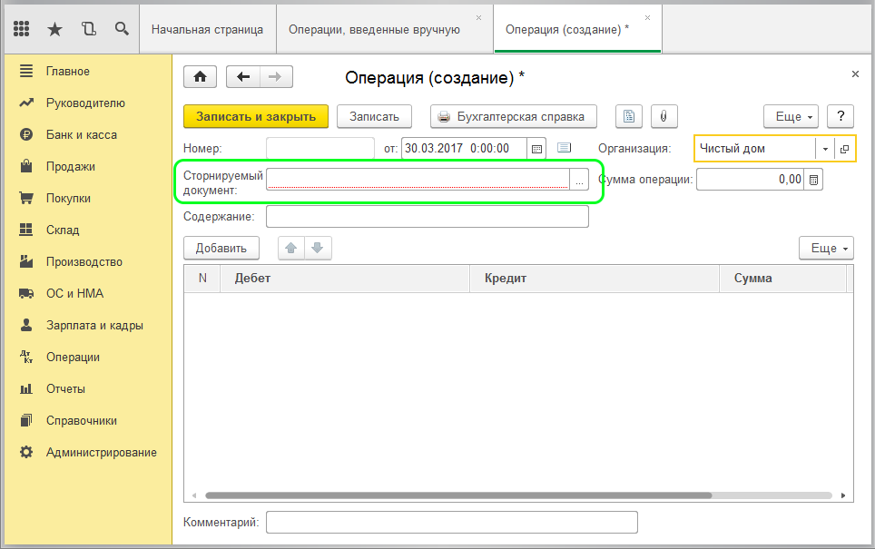This screenshot has height=549, width=875.
Task: Click the paperclip attachments icon
Action: [664, 116]
